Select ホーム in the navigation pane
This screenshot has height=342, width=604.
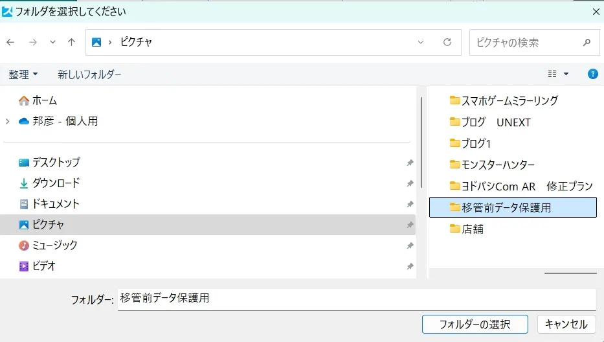[x=44, y=100]
